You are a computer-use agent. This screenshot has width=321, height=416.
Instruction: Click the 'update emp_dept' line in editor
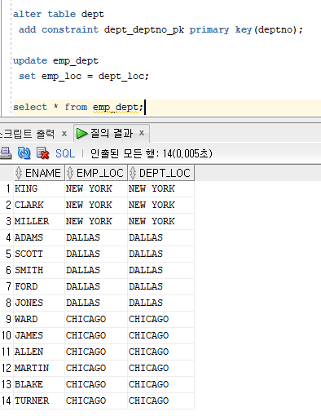(55, 60)
